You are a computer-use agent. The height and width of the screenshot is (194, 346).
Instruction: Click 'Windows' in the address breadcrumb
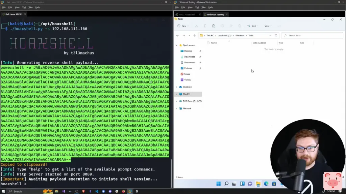[240, 35]
